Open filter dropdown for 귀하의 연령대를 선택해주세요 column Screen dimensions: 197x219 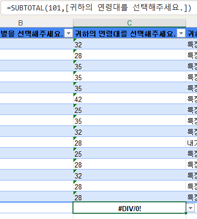181,33
